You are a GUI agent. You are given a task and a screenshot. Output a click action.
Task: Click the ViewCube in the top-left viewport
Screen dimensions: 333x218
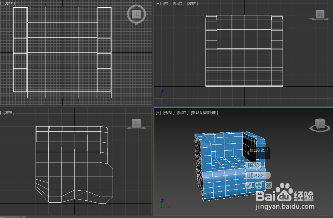tap(136, 14)
